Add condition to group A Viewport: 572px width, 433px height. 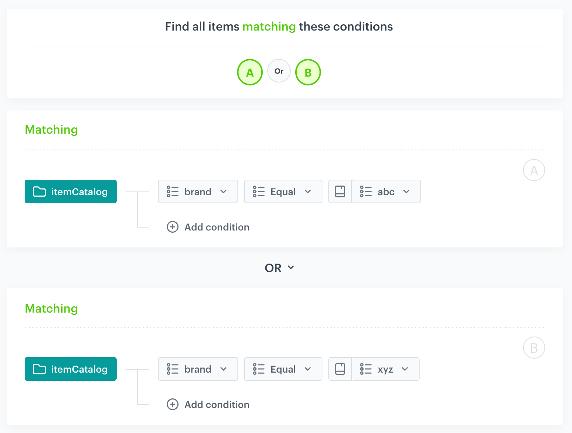(x=216, y=227)
